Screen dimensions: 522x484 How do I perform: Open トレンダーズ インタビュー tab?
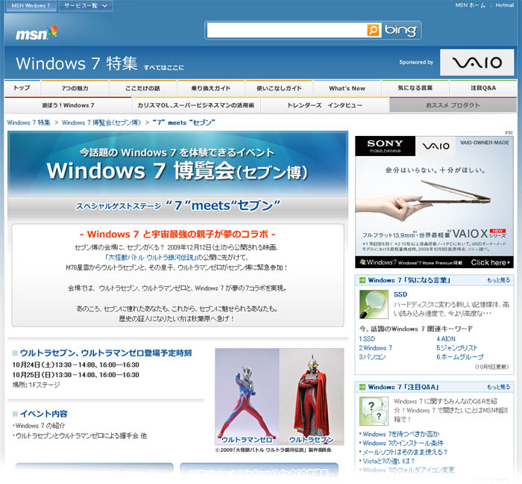324,105
